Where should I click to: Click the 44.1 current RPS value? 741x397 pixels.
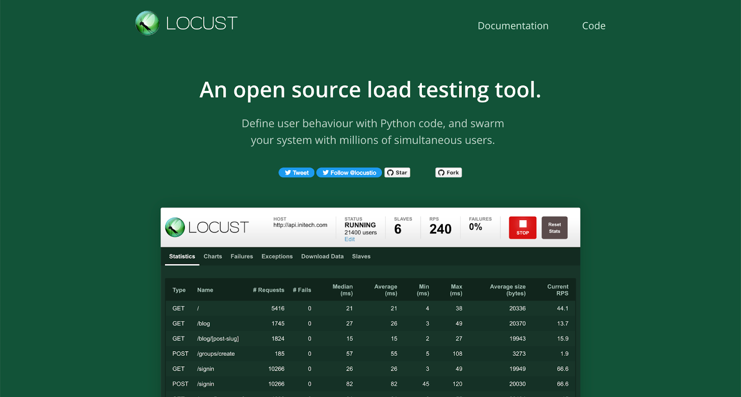coord(563,309)
